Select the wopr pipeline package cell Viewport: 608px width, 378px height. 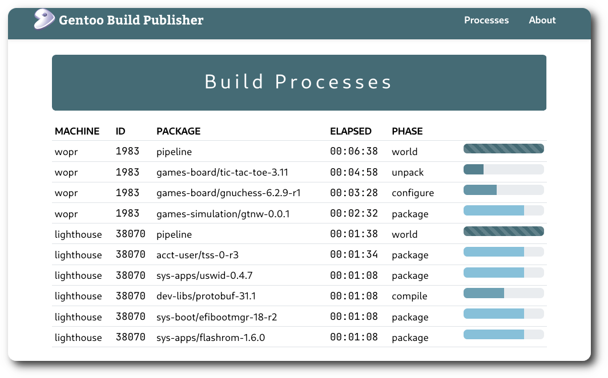174,152
